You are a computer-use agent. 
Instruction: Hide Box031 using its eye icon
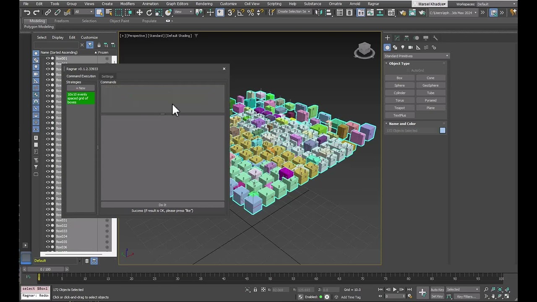(47, 220)
